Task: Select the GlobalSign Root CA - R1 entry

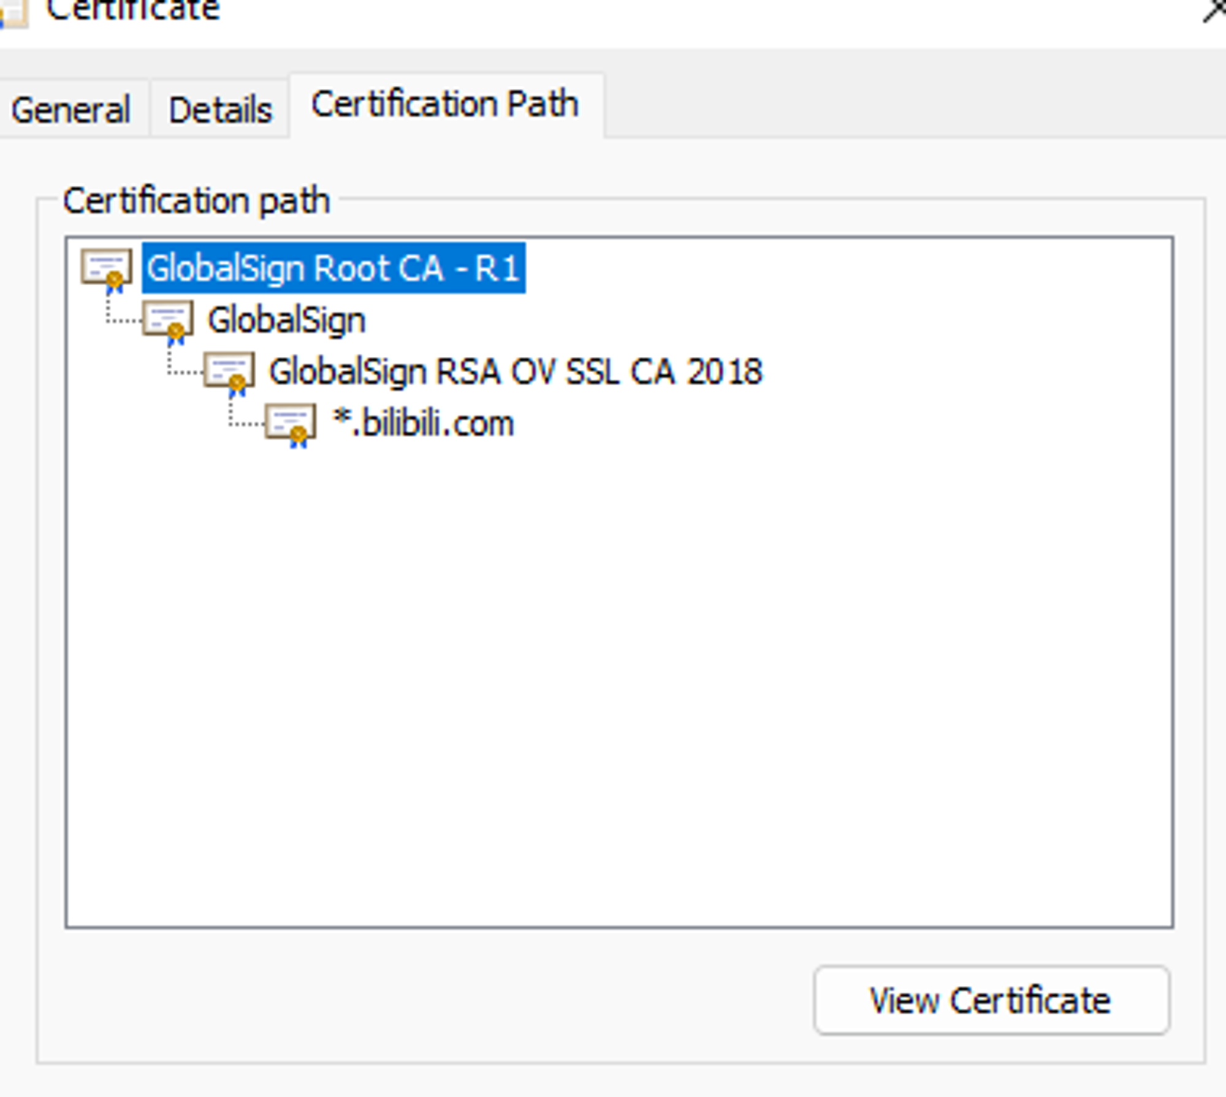Action: pyautogui.click(x=333, y=269)
